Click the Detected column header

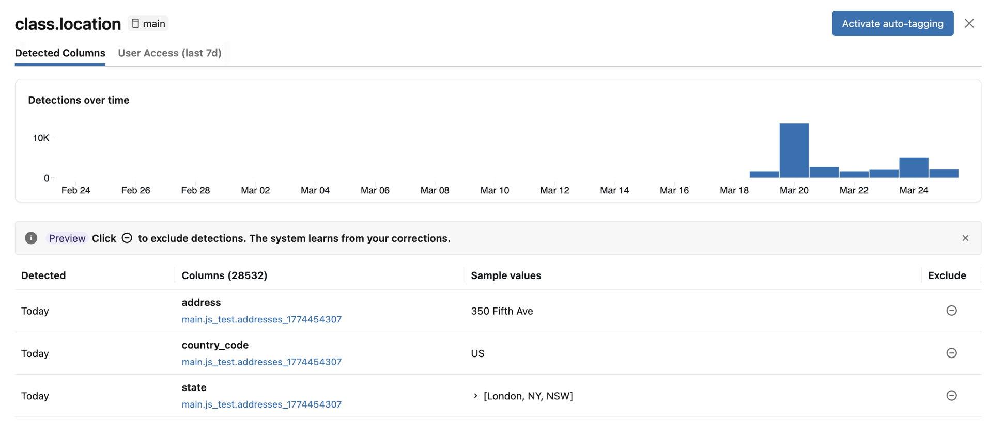43,275
